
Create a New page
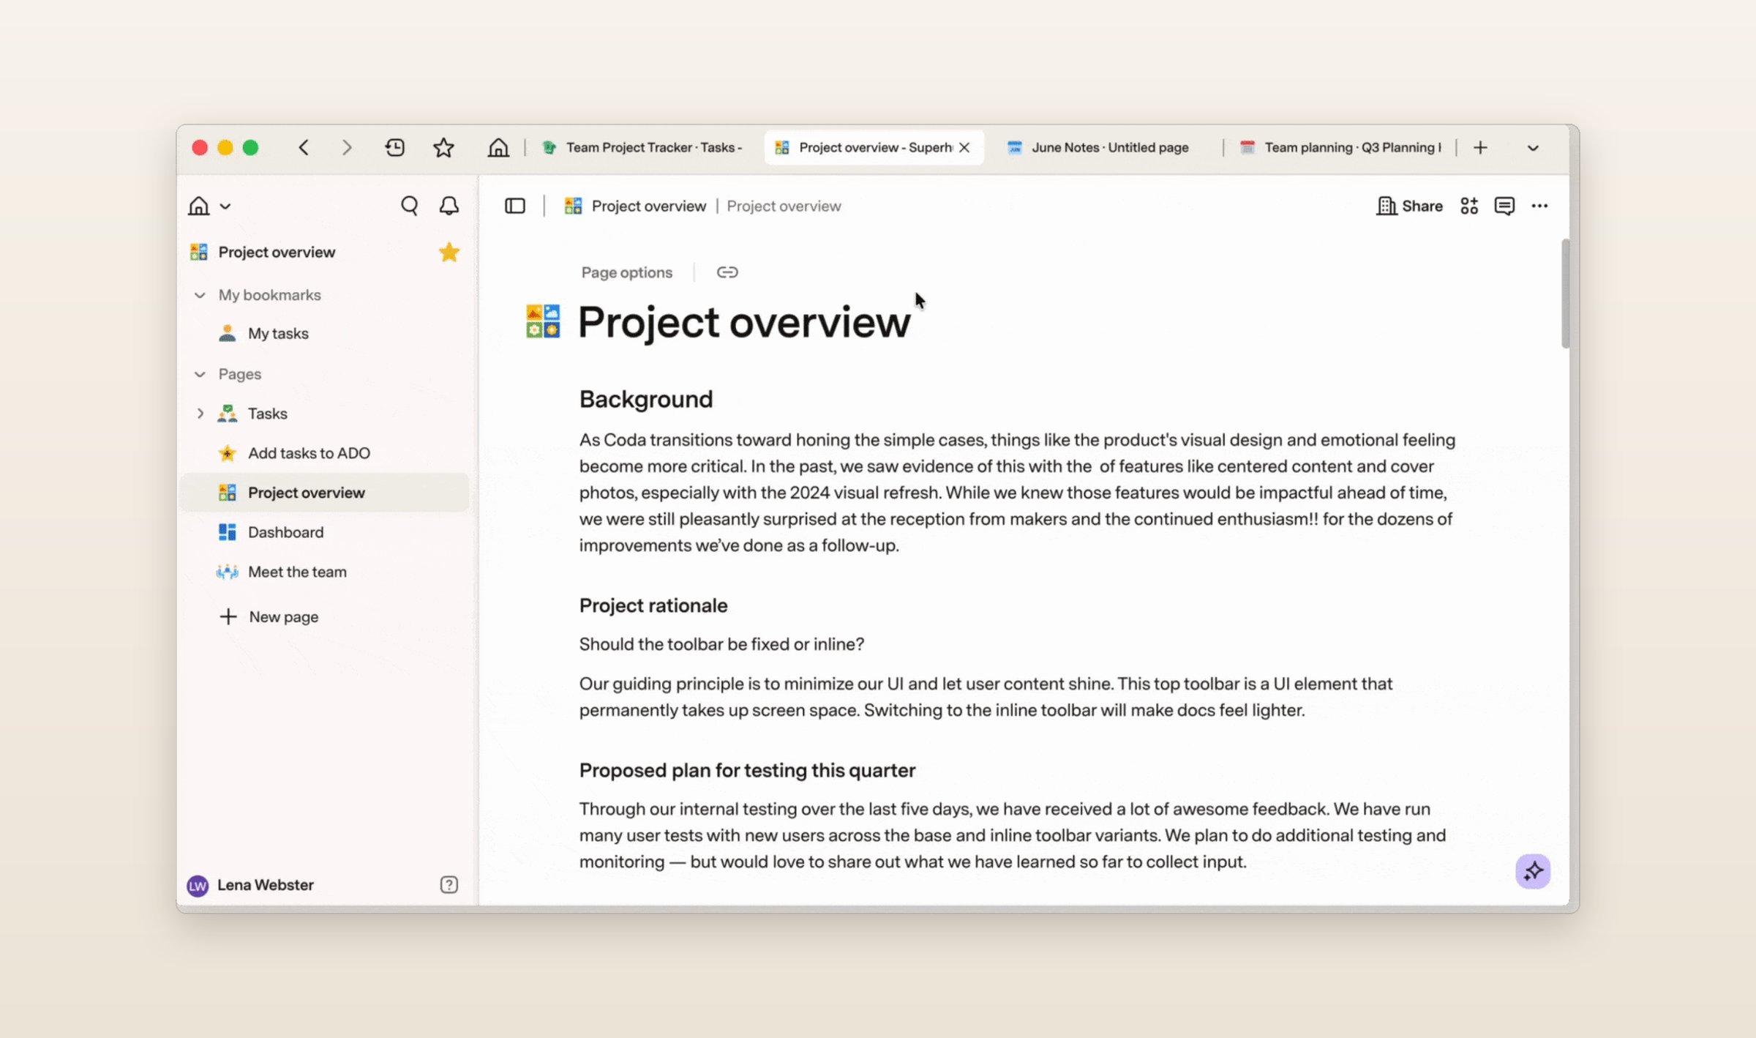(x=269, y=617)
